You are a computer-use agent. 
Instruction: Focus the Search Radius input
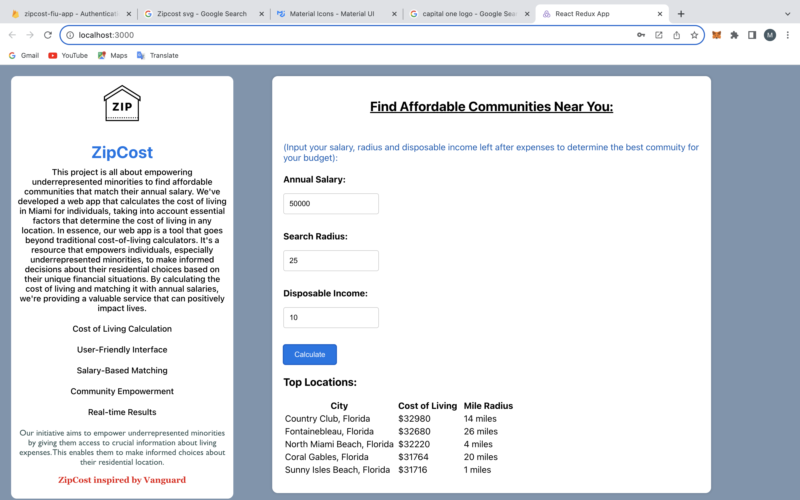coord(331,261)
